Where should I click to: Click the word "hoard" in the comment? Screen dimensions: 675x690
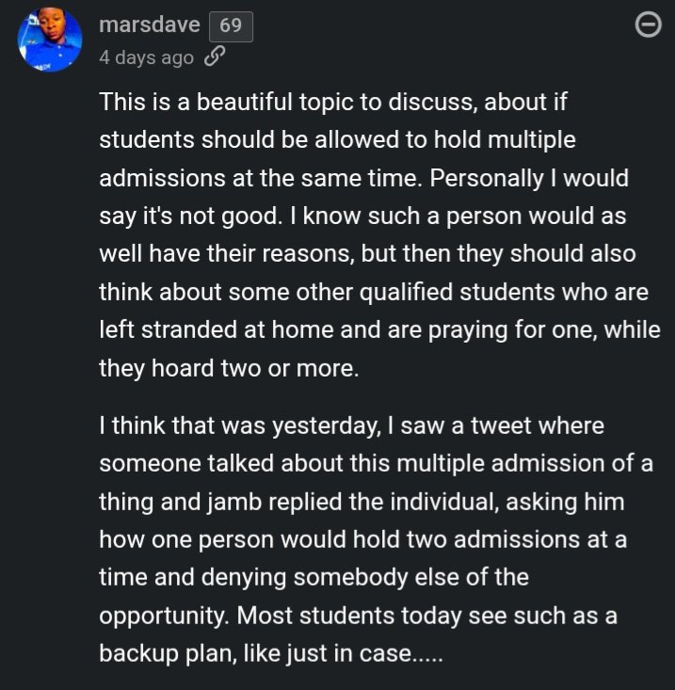pos(186,368)
